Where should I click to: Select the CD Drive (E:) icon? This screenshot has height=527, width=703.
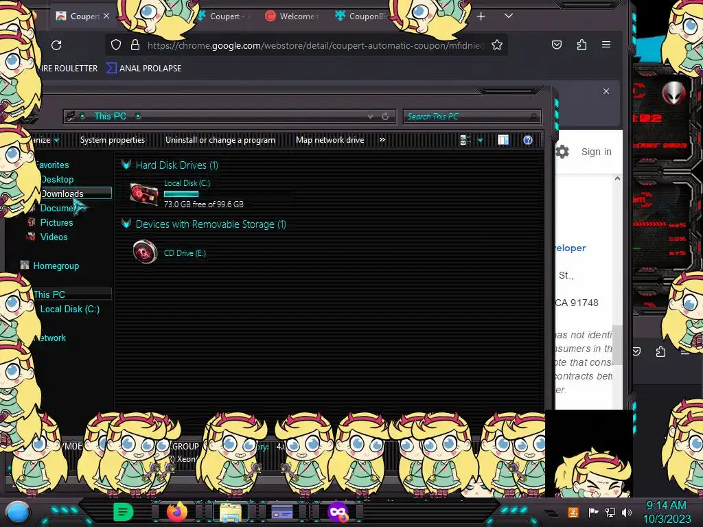point(145,252)
